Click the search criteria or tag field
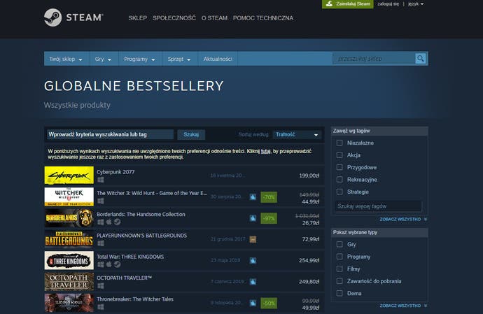 click(110, 134)
